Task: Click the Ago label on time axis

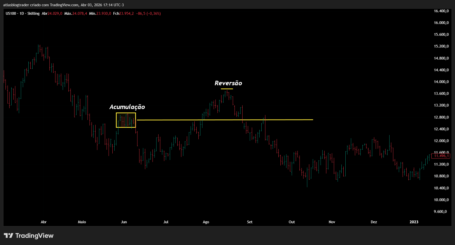Action: coord(206,222)
